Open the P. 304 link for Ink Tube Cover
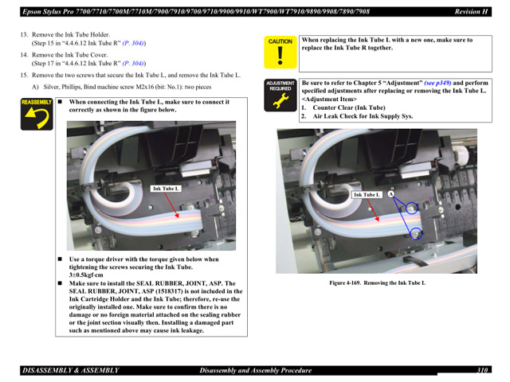 (133, 62)
